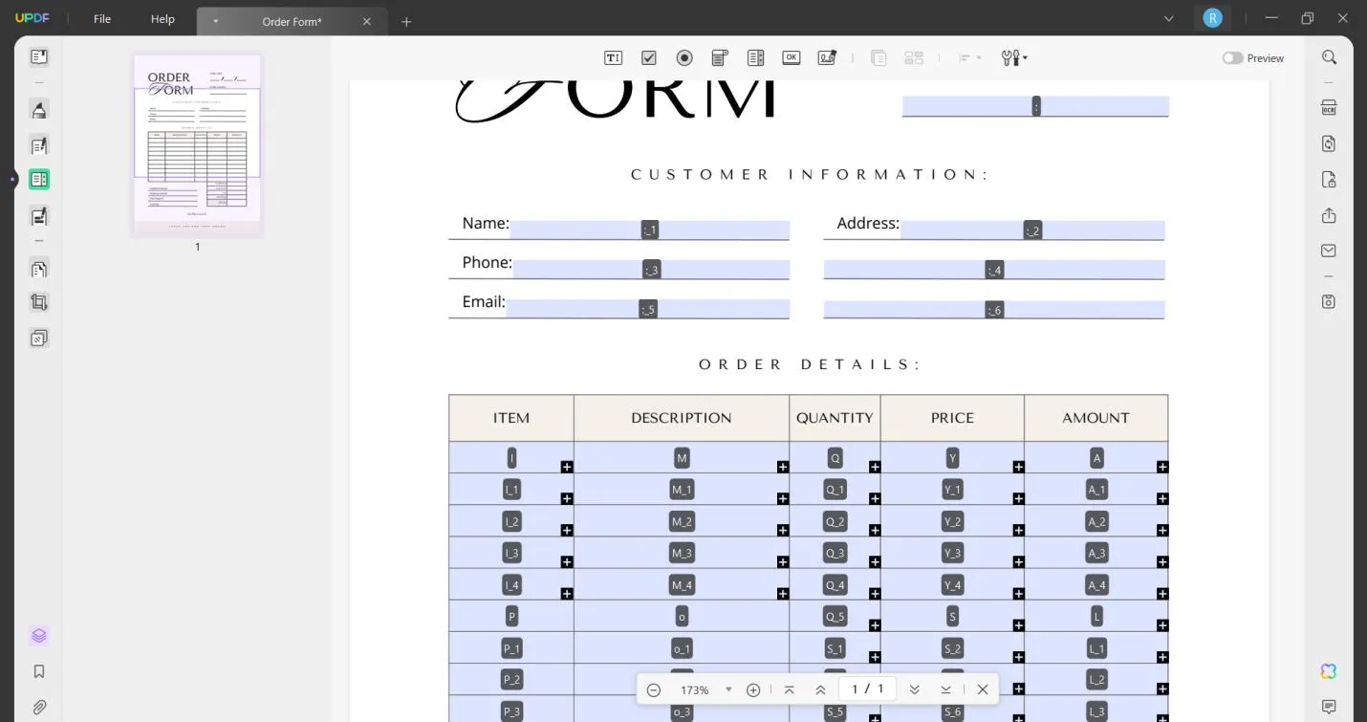The image size is (1367, 722).
Task: Open the File menu
Action: [x=102, y=19]
